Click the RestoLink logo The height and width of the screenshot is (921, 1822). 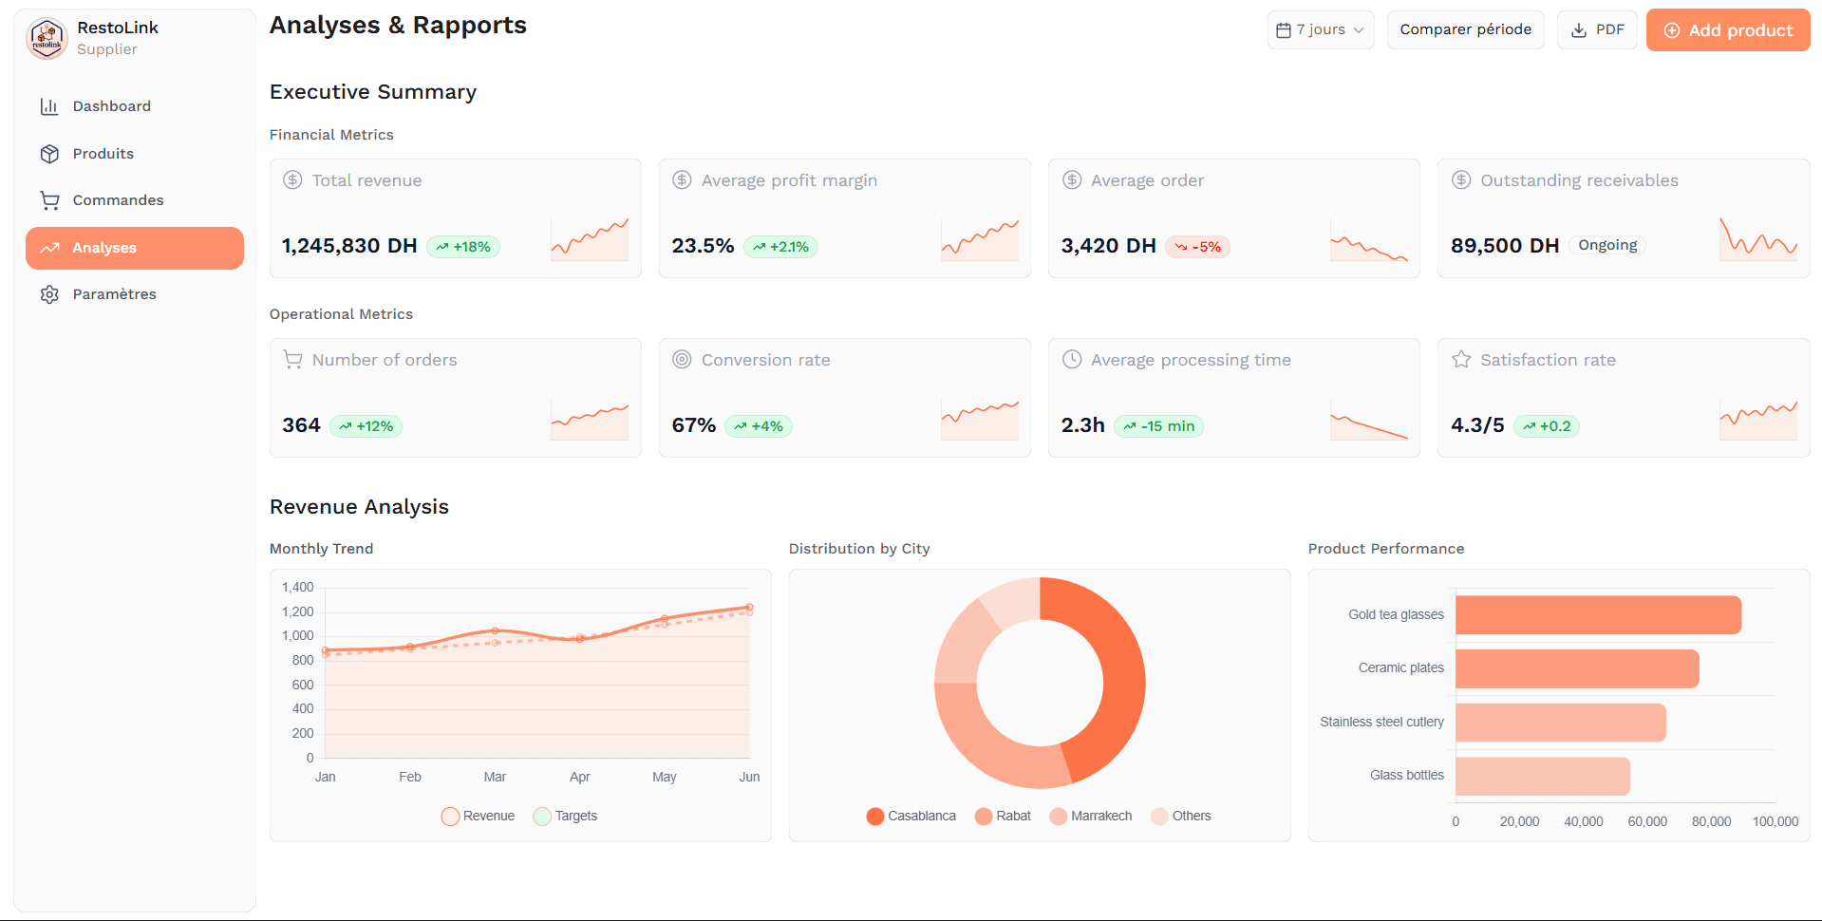pyautogui.click(x=46, y=38)
